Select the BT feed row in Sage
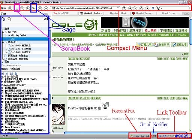192x139 pixels. click(x=24, y=39)
